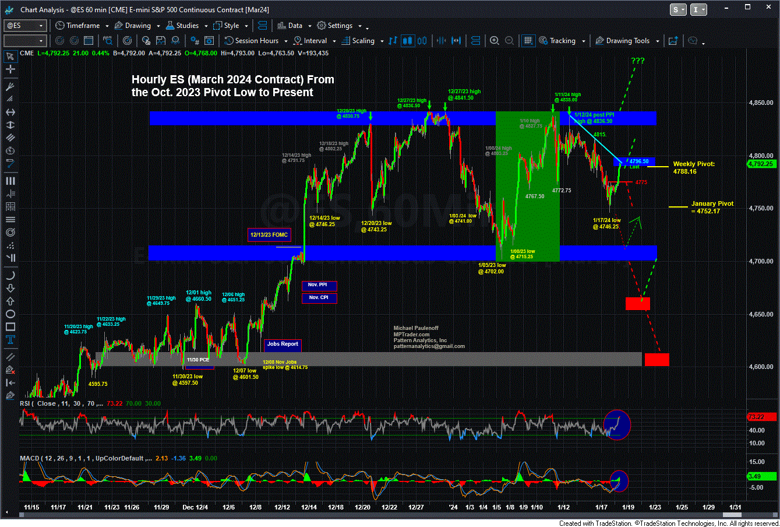This screenshot has height=527, width=780.
Task: Click the January Pivot = 4752.17 label
Action: pyautogui.click(x=712, y=208)
